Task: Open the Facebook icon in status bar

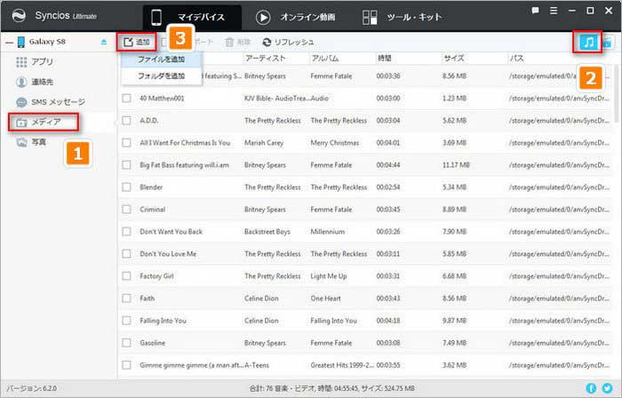Action: [x=591, y=388]
